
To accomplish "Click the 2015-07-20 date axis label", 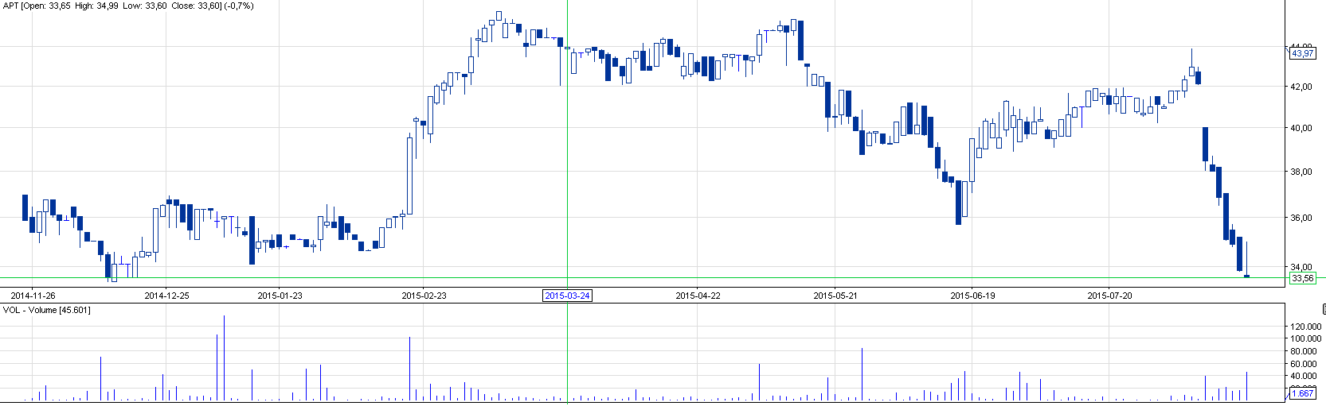I will point(1109,296).
